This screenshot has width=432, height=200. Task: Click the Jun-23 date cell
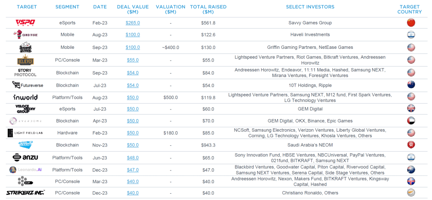[100, 158]
